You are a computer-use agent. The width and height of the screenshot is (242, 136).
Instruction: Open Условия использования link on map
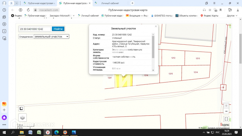pyautogui.click(x=218, y=128)
